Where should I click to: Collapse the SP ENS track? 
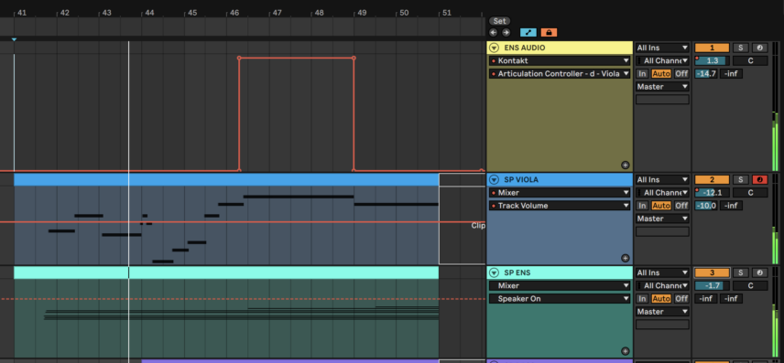494,272
